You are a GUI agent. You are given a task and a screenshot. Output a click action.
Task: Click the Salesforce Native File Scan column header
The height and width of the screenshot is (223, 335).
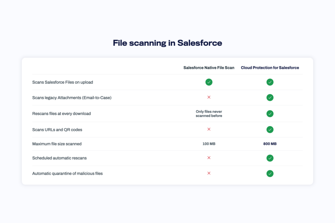coord(209,68)
